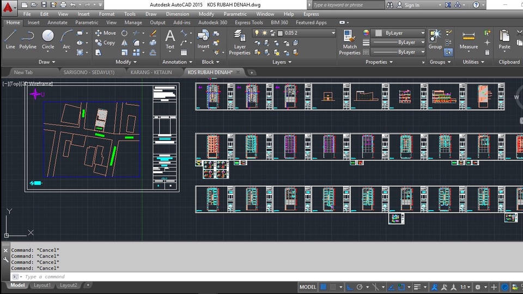
Task: Select the multiline Text tool
Action: click(x=170, y=39)
